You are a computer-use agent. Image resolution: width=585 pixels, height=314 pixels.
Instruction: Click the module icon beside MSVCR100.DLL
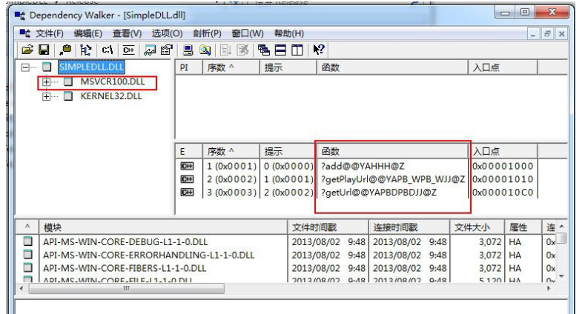click(68, 81)
